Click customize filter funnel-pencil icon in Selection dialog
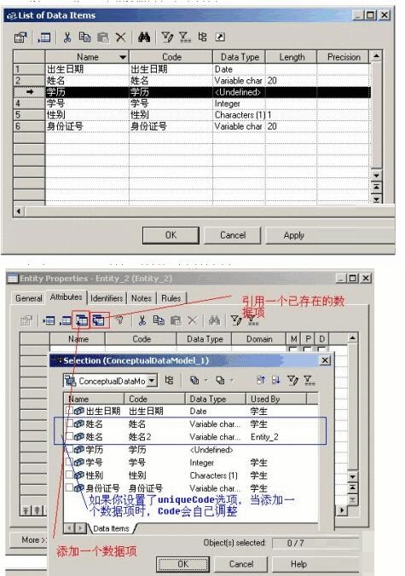405x576 pixels. pos(292,380)
